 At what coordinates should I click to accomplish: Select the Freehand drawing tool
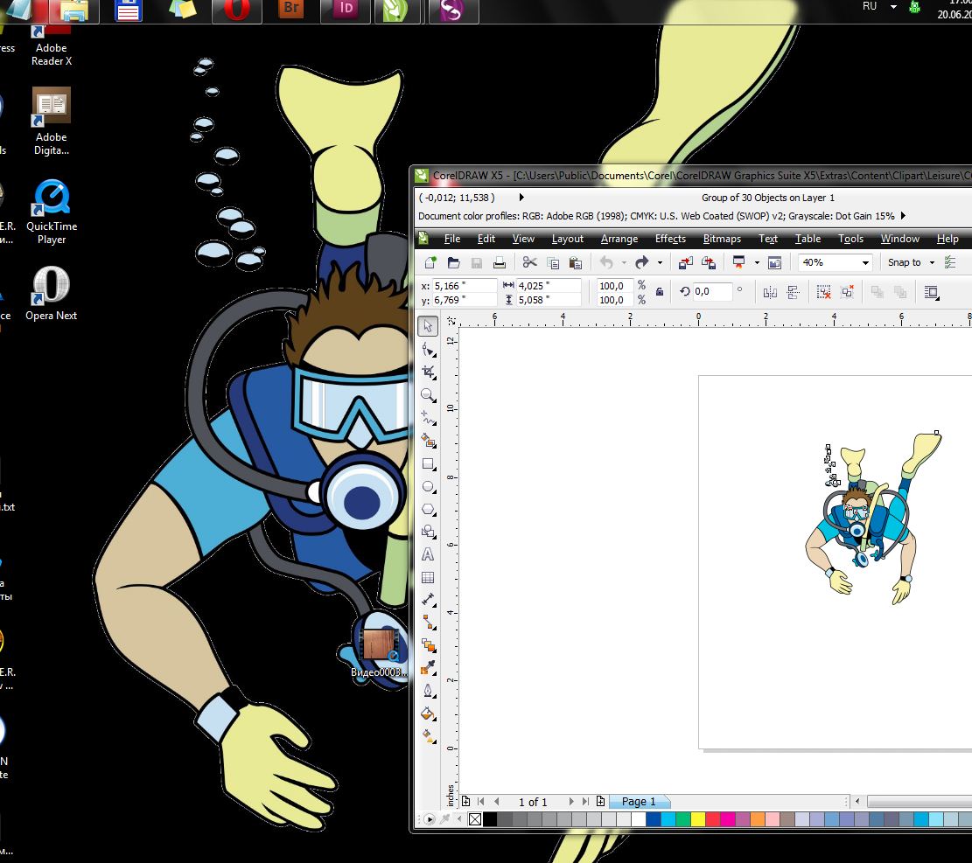click(429, 418)
